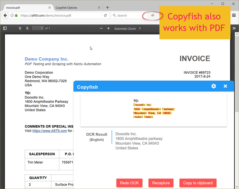Toggle the PDF viewer sidebar
This screenshot has width=239, height=189.
(5, 28)
